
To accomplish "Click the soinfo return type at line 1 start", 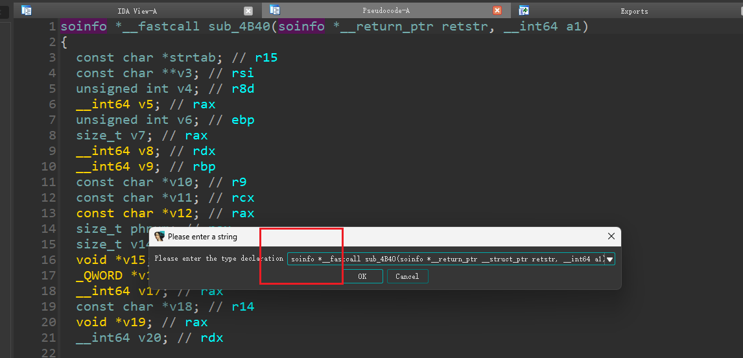I will coord(84,27).
